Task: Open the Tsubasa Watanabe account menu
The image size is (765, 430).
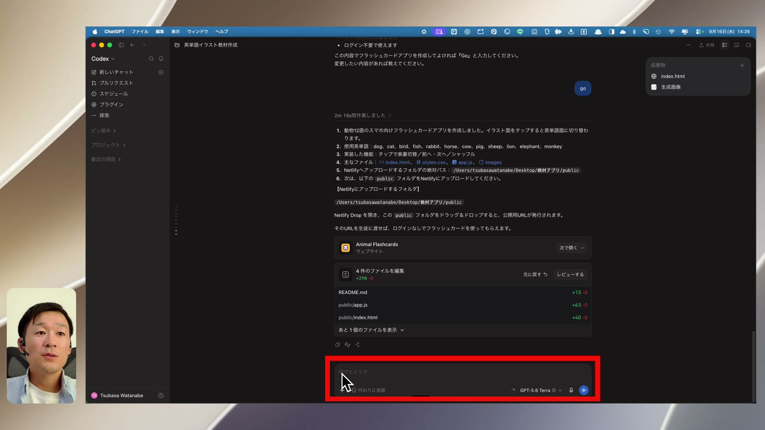Action: point(118,396)
